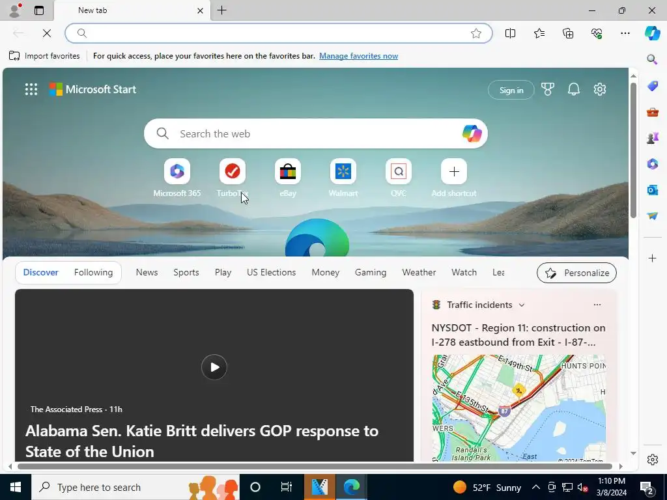The height and width of the screenshot is (500, 667).
Task: Open Browser essentials heart icon
Action: (597, 33)
